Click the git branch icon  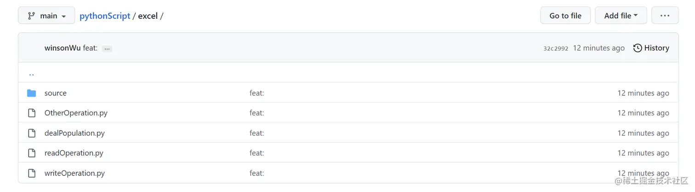click(x=31, y=16)
